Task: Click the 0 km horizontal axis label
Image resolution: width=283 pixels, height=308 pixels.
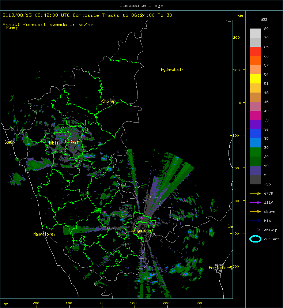Action: click(x=102, y=303)
